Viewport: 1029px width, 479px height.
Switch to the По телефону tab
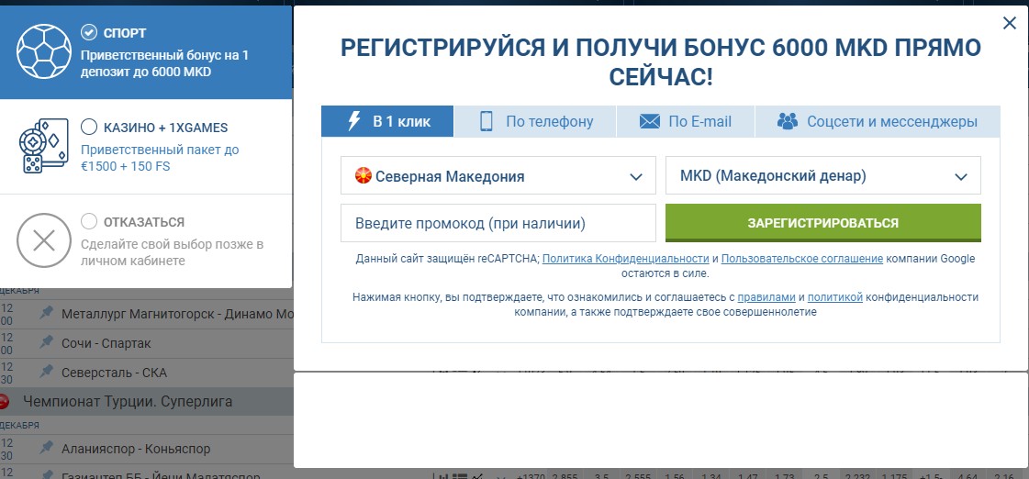click(535, 121)
